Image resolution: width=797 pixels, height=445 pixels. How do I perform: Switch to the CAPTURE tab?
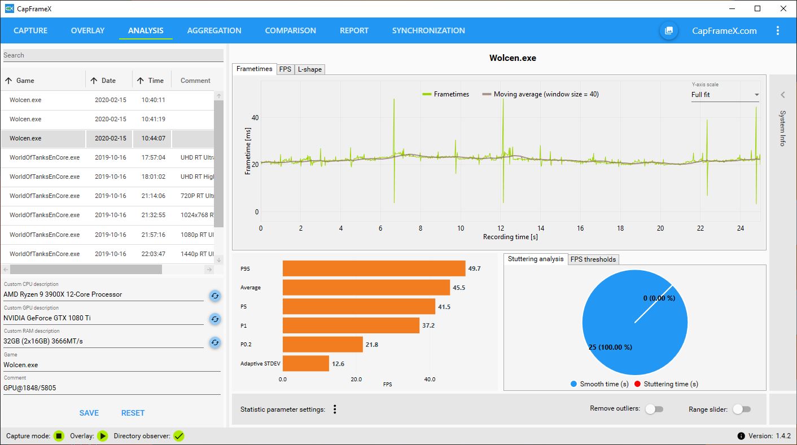(30, 30)
